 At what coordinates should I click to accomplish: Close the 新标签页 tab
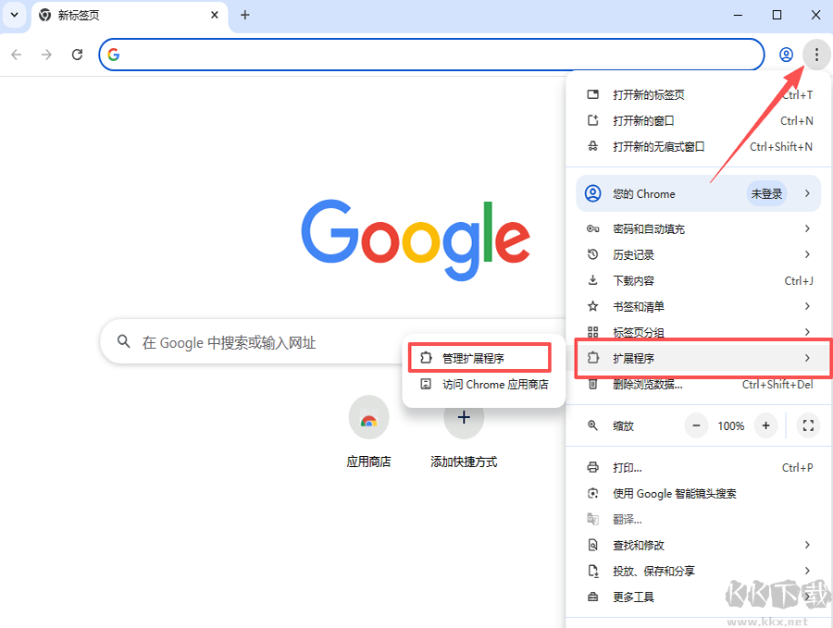(215, 15)
